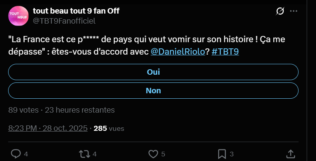Repost using the retweet arrows icon
This screenshot has height=161, width=316.
point(84,154)
